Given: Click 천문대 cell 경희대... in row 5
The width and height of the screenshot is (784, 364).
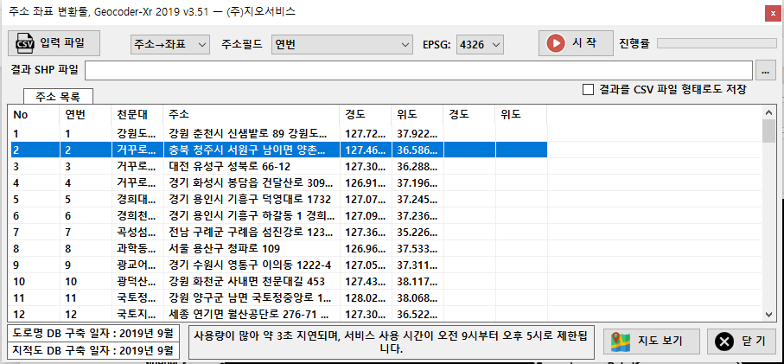Looking at the screenshot, I should tap(137, 200).
